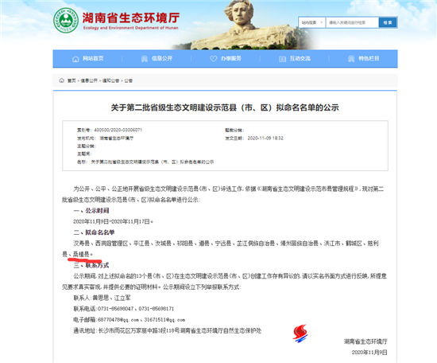Click the 名称 row in the metadata box
The image size is (437, 363).
[x=145, y=162]
